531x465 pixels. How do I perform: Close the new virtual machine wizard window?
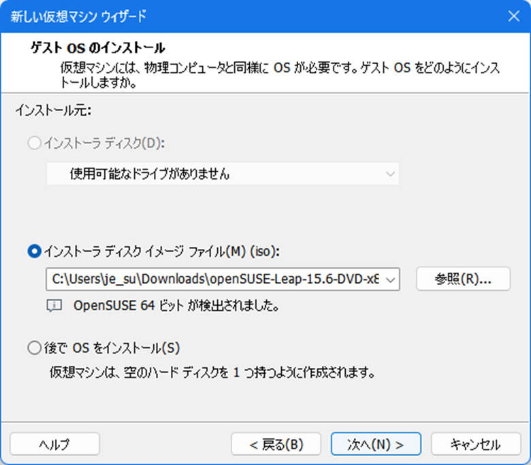click(513, 16)
